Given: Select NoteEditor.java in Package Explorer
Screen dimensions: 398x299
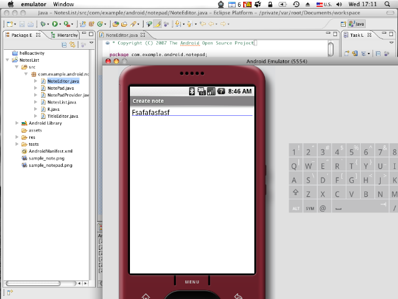Looking at the screenshot, I should 63,81.
